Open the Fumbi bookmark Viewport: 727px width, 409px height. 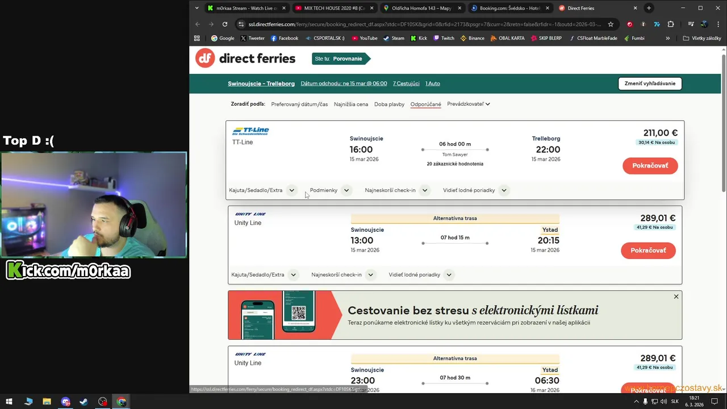(634, 38)
